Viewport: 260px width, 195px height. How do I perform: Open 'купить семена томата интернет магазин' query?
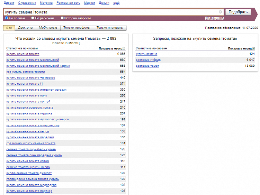[36, 90]
